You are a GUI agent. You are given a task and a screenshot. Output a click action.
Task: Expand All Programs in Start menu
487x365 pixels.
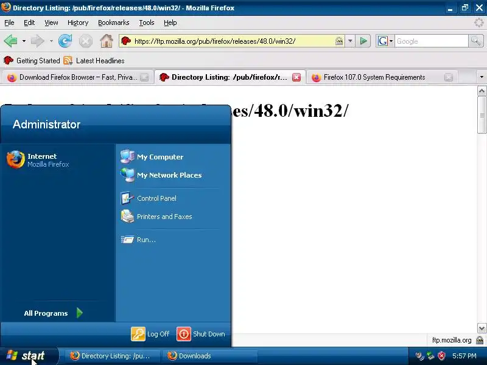click(x=54, y=313)
